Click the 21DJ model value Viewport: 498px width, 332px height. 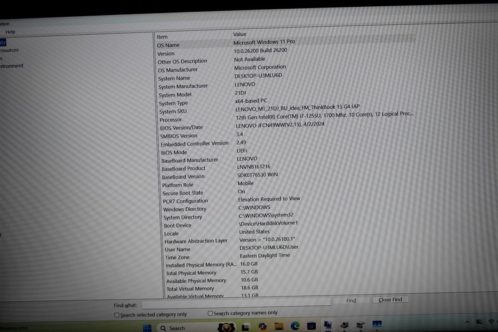click(240, 93)
